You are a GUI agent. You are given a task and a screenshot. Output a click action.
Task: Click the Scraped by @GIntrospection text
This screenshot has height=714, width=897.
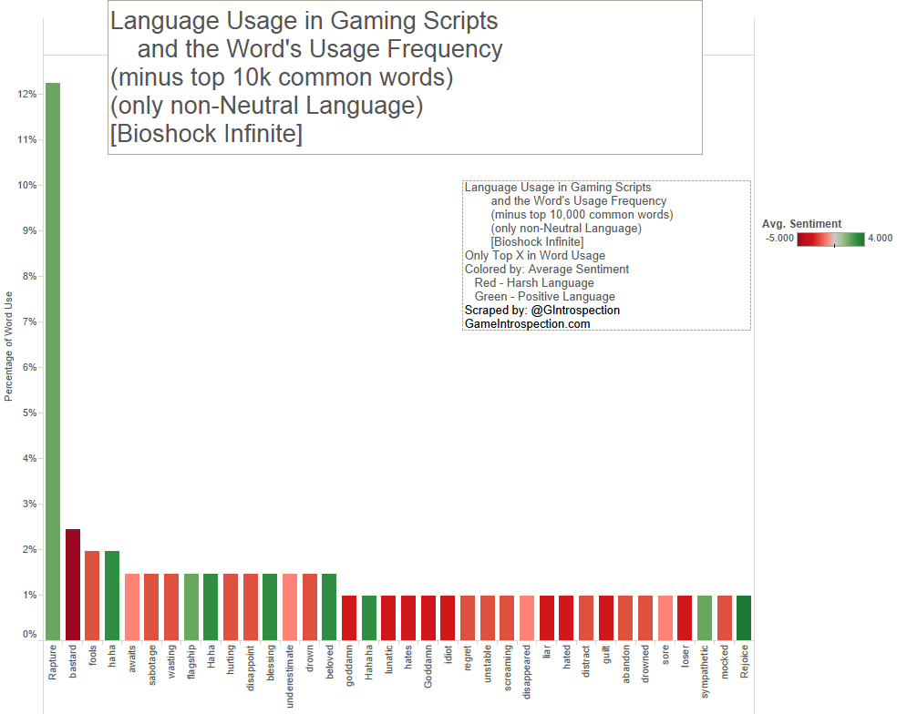tap(541, 310)
